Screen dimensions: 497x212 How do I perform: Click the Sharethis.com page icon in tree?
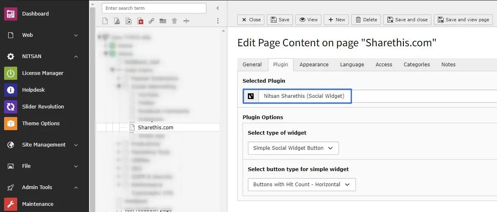click(x=132, y=127)
